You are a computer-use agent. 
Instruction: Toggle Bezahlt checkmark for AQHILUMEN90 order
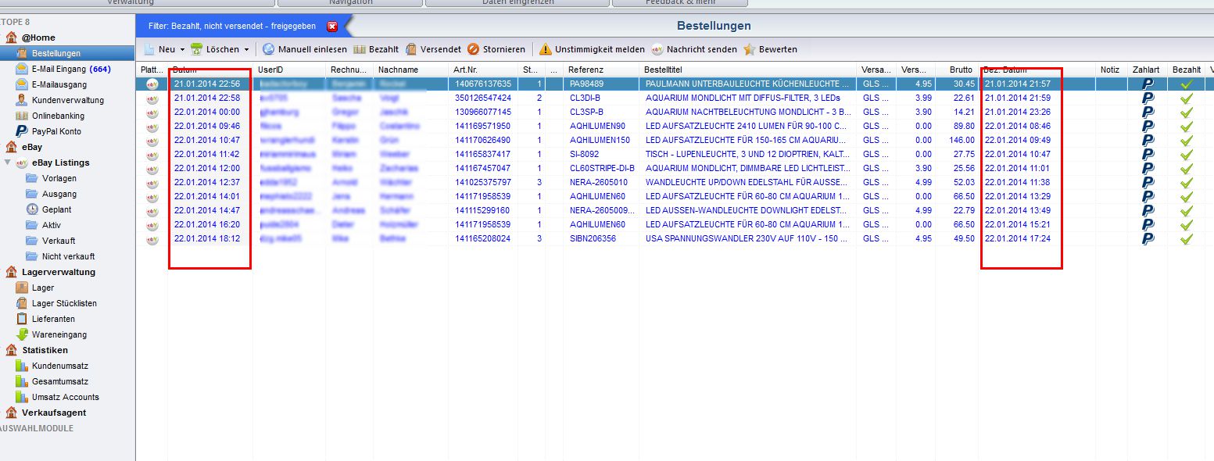tap(1187, 126)
